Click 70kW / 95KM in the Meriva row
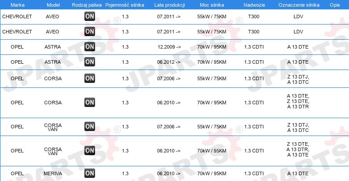The width and height of the screenshot is (349, 181). pos(212,173)
